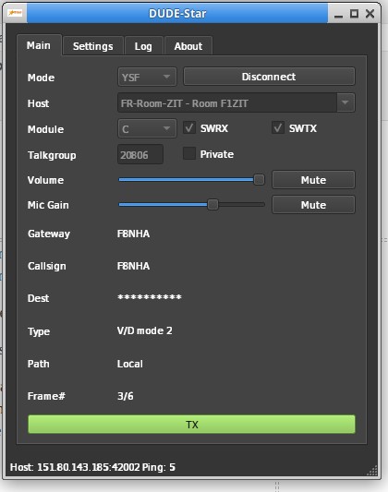Open the Module dropdown showing C
This screenshot has height=492, width=388.
point(147,128)
